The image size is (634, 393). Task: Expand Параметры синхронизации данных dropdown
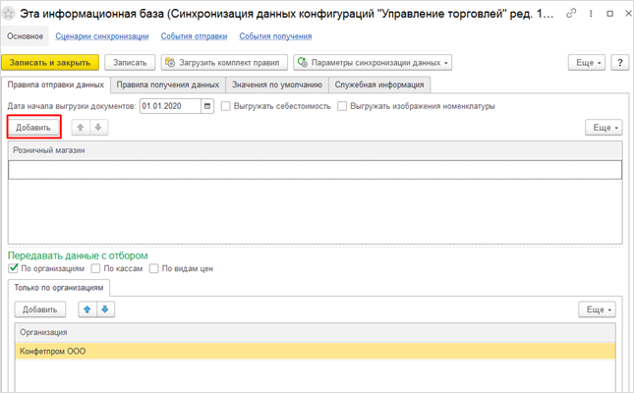[x=373, y=63]
